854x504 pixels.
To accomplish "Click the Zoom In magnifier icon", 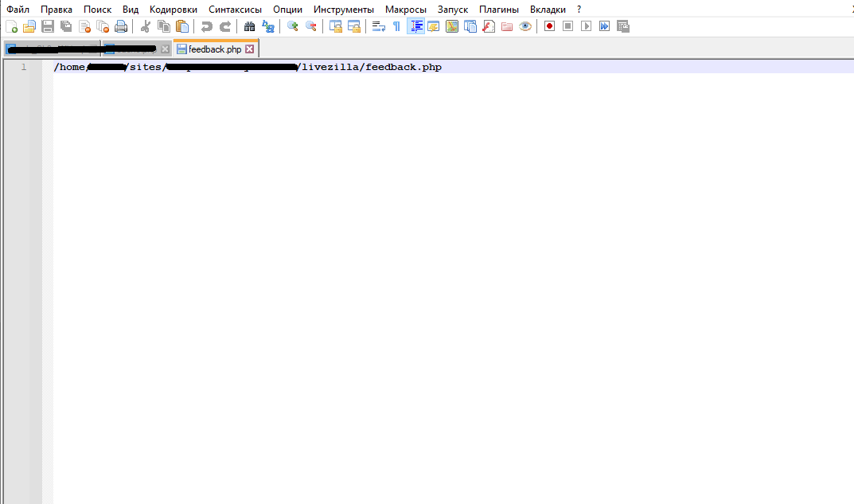I will tap(292, 26).
